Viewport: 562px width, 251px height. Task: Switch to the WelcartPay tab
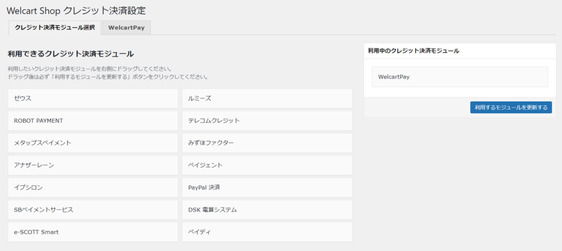[126, 27]
